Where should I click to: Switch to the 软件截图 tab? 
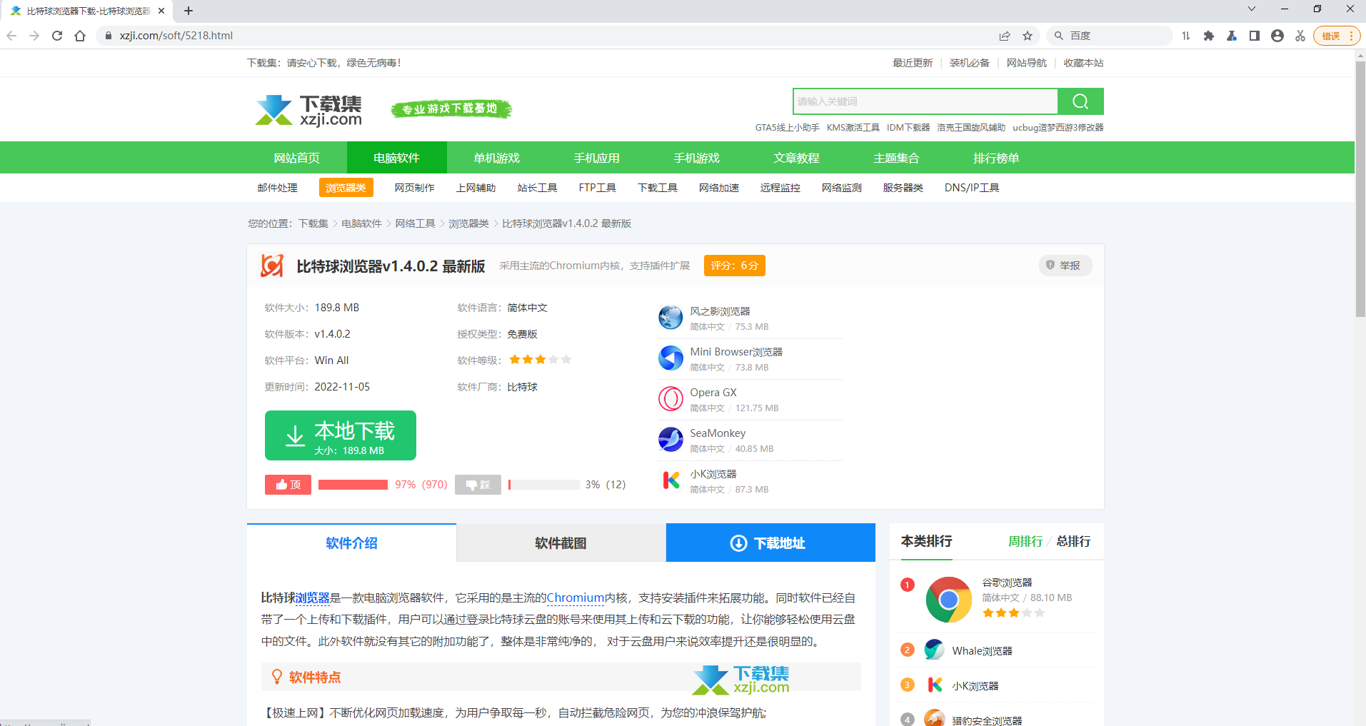pos(561,543)
